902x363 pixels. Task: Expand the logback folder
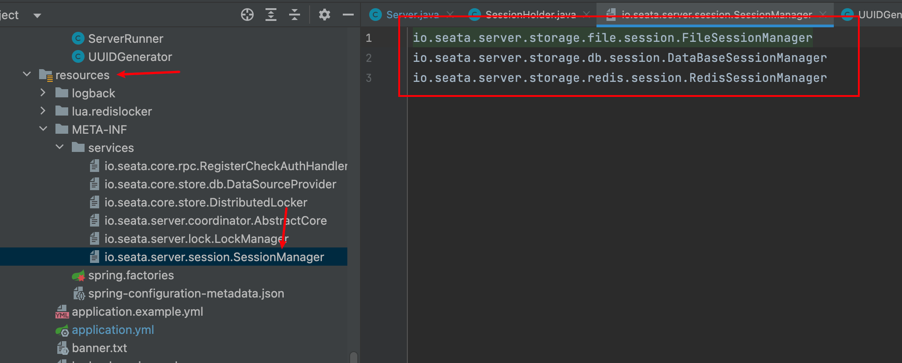[43, 92]
